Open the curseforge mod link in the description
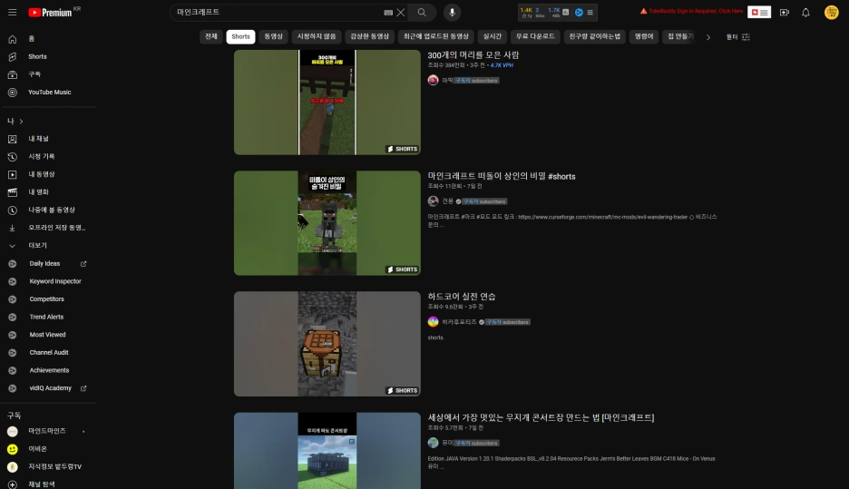The image size is (849, 489). (602, 217)
